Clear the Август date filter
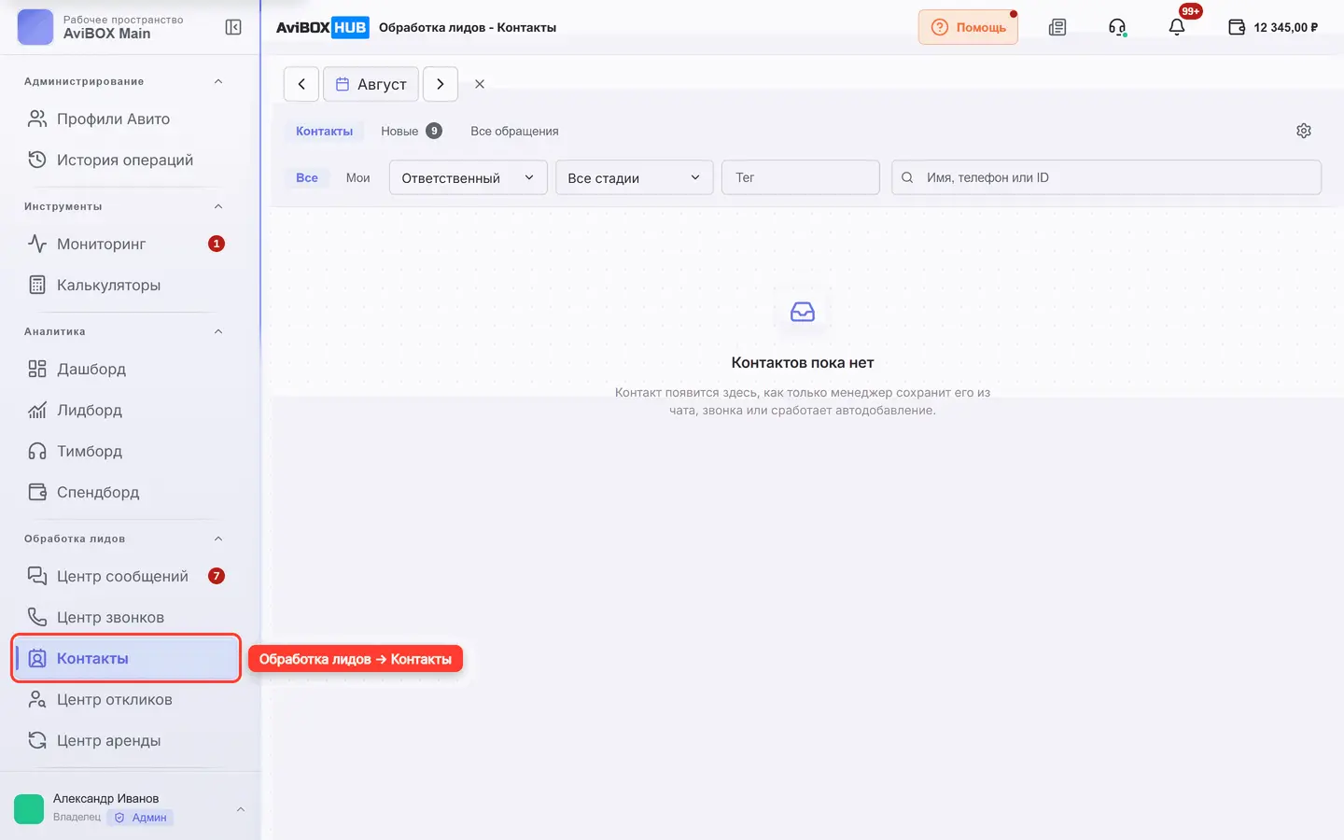The width and height of the screenshot is (1344, 840). click(x=480, y=84)
